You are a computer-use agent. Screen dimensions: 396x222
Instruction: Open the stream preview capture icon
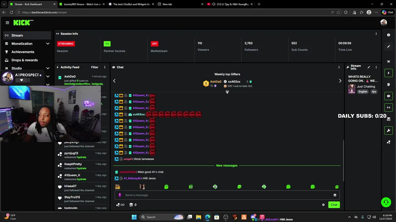389,61
